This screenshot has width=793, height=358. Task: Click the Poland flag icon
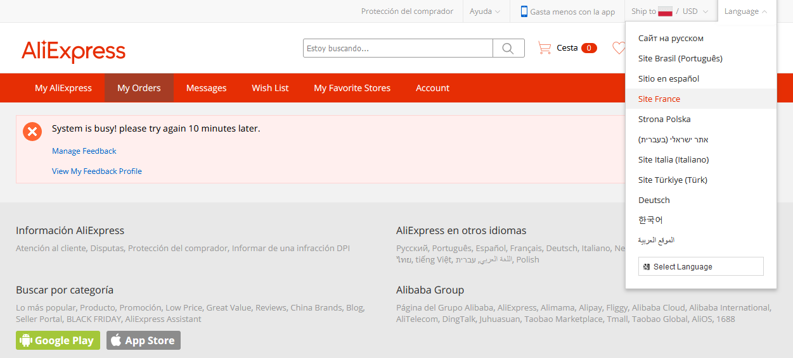[665, 11]
